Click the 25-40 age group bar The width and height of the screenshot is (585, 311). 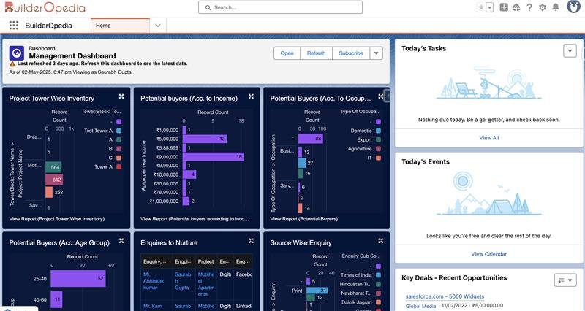pos(78,279)
